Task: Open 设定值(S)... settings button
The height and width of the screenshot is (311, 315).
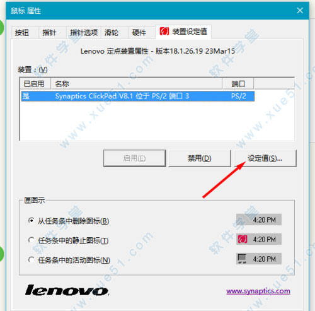Action: click(265, 158)
